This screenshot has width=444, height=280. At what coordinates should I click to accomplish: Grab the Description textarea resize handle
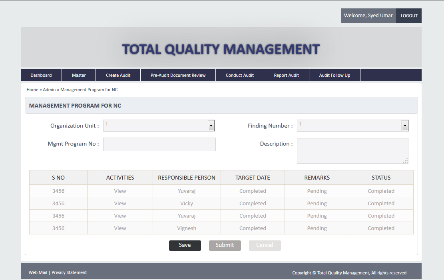406,161
